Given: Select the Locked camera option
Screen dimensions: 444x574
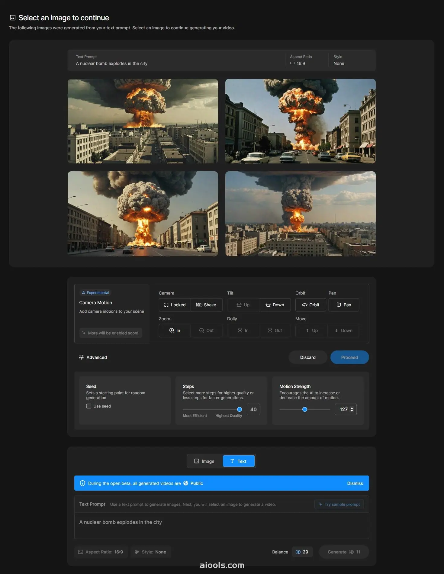Looking at the screenshot, I should pos(175,305).
